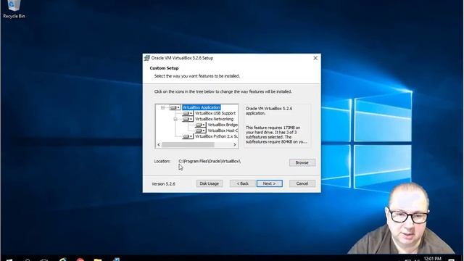Click the feature tree's left scroll arrow

point(159,145)
